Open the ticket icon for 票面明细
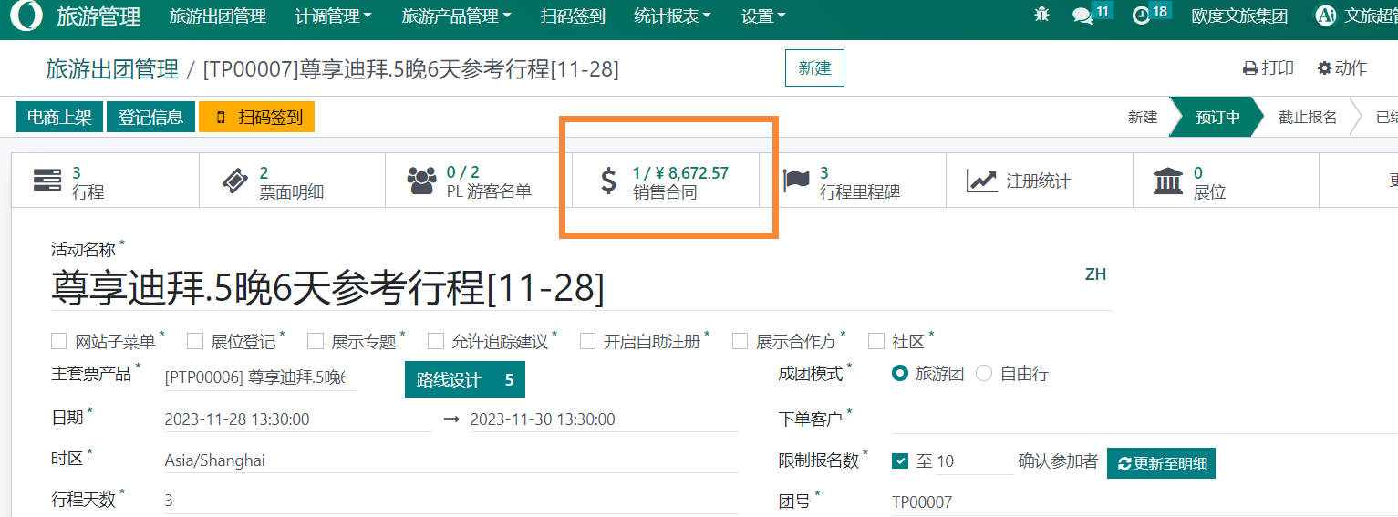 click(235, 181)
